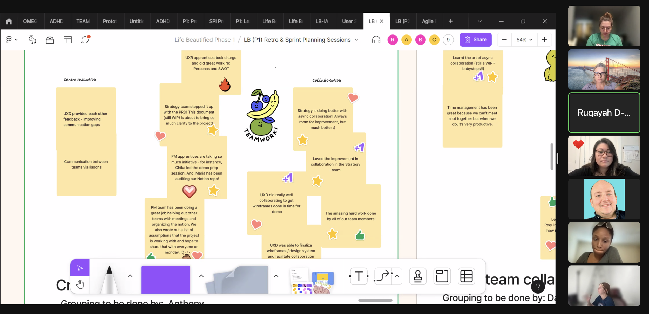Click the help question mark button
649x314 pixels.
point(538,287)
